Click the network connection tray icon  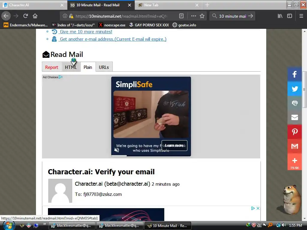pos(278,225)
